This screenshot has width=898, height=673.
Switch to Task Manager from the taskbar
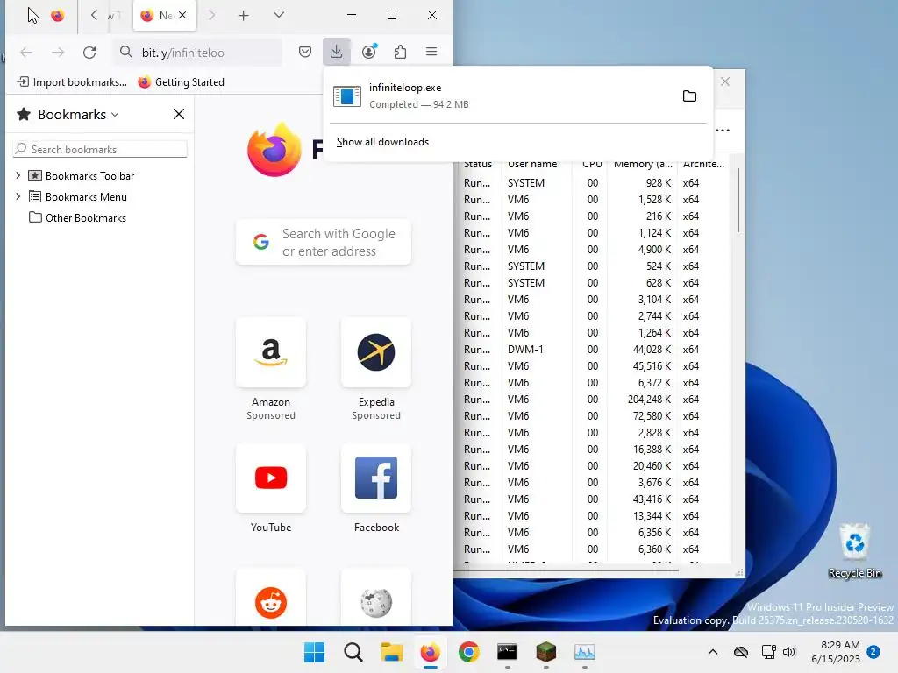click(x=585, y=652)
